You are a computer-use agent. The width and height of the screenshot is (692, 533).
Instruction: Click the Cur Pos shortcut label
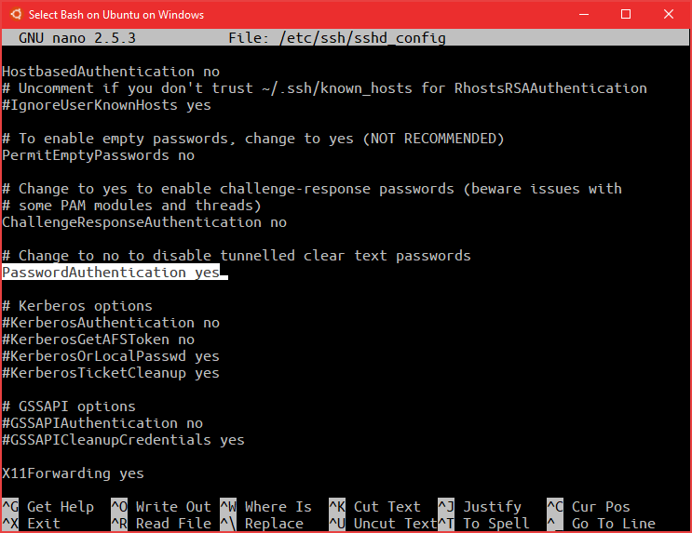click(x=601, y=507)
